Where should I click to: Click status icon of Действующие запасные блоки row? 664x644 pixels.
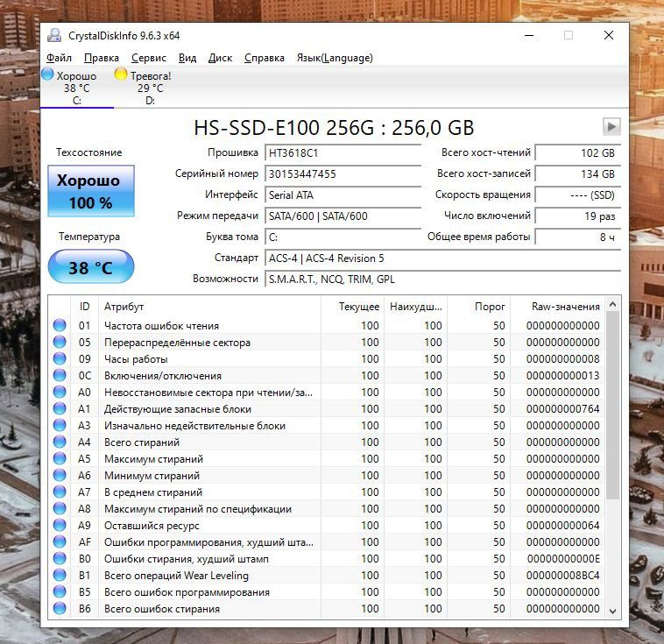[x=60, y=408]
